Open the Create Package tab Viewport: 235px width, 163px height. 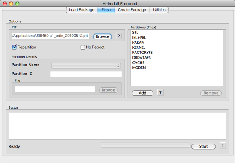132,10
